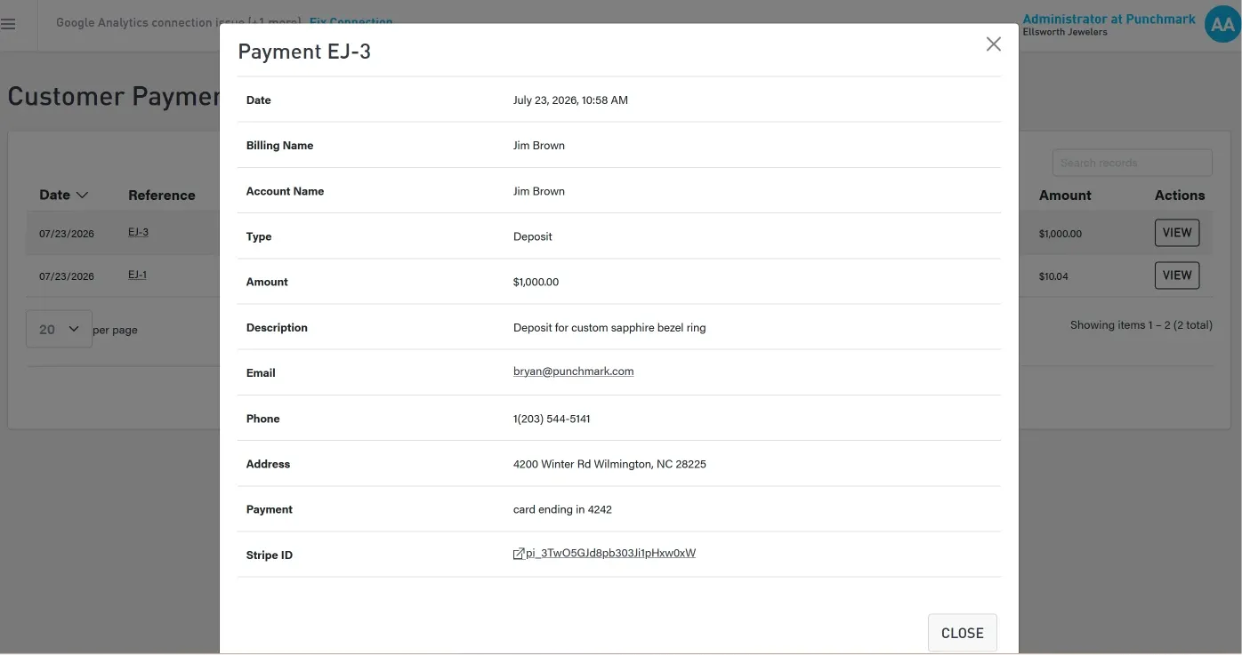Click the external link icon beside Stripe ID
The height and width of the screenshot is (655, 1242).
tap(519, 554)
